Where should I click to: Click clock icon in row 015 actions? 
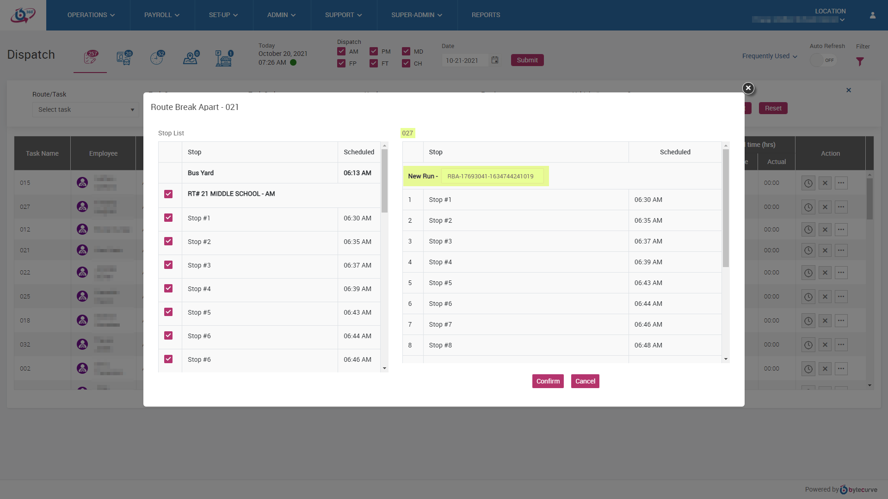pos(808,183)
